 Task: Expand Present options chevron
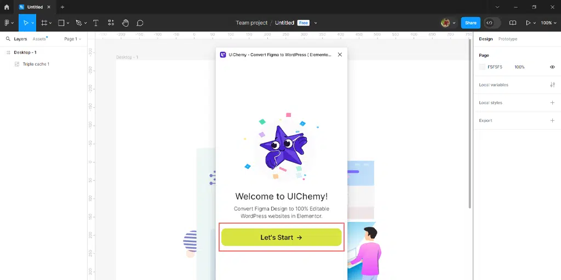pyautogui.click(x=535, y=23)
